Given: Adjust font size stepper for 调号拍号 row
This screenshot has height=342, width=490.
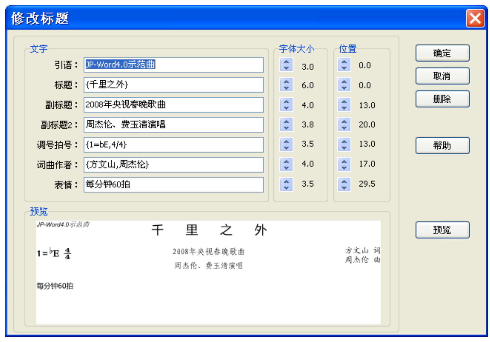Looking at the screenshot, I should pyautogui.click(x=286, y=144).
